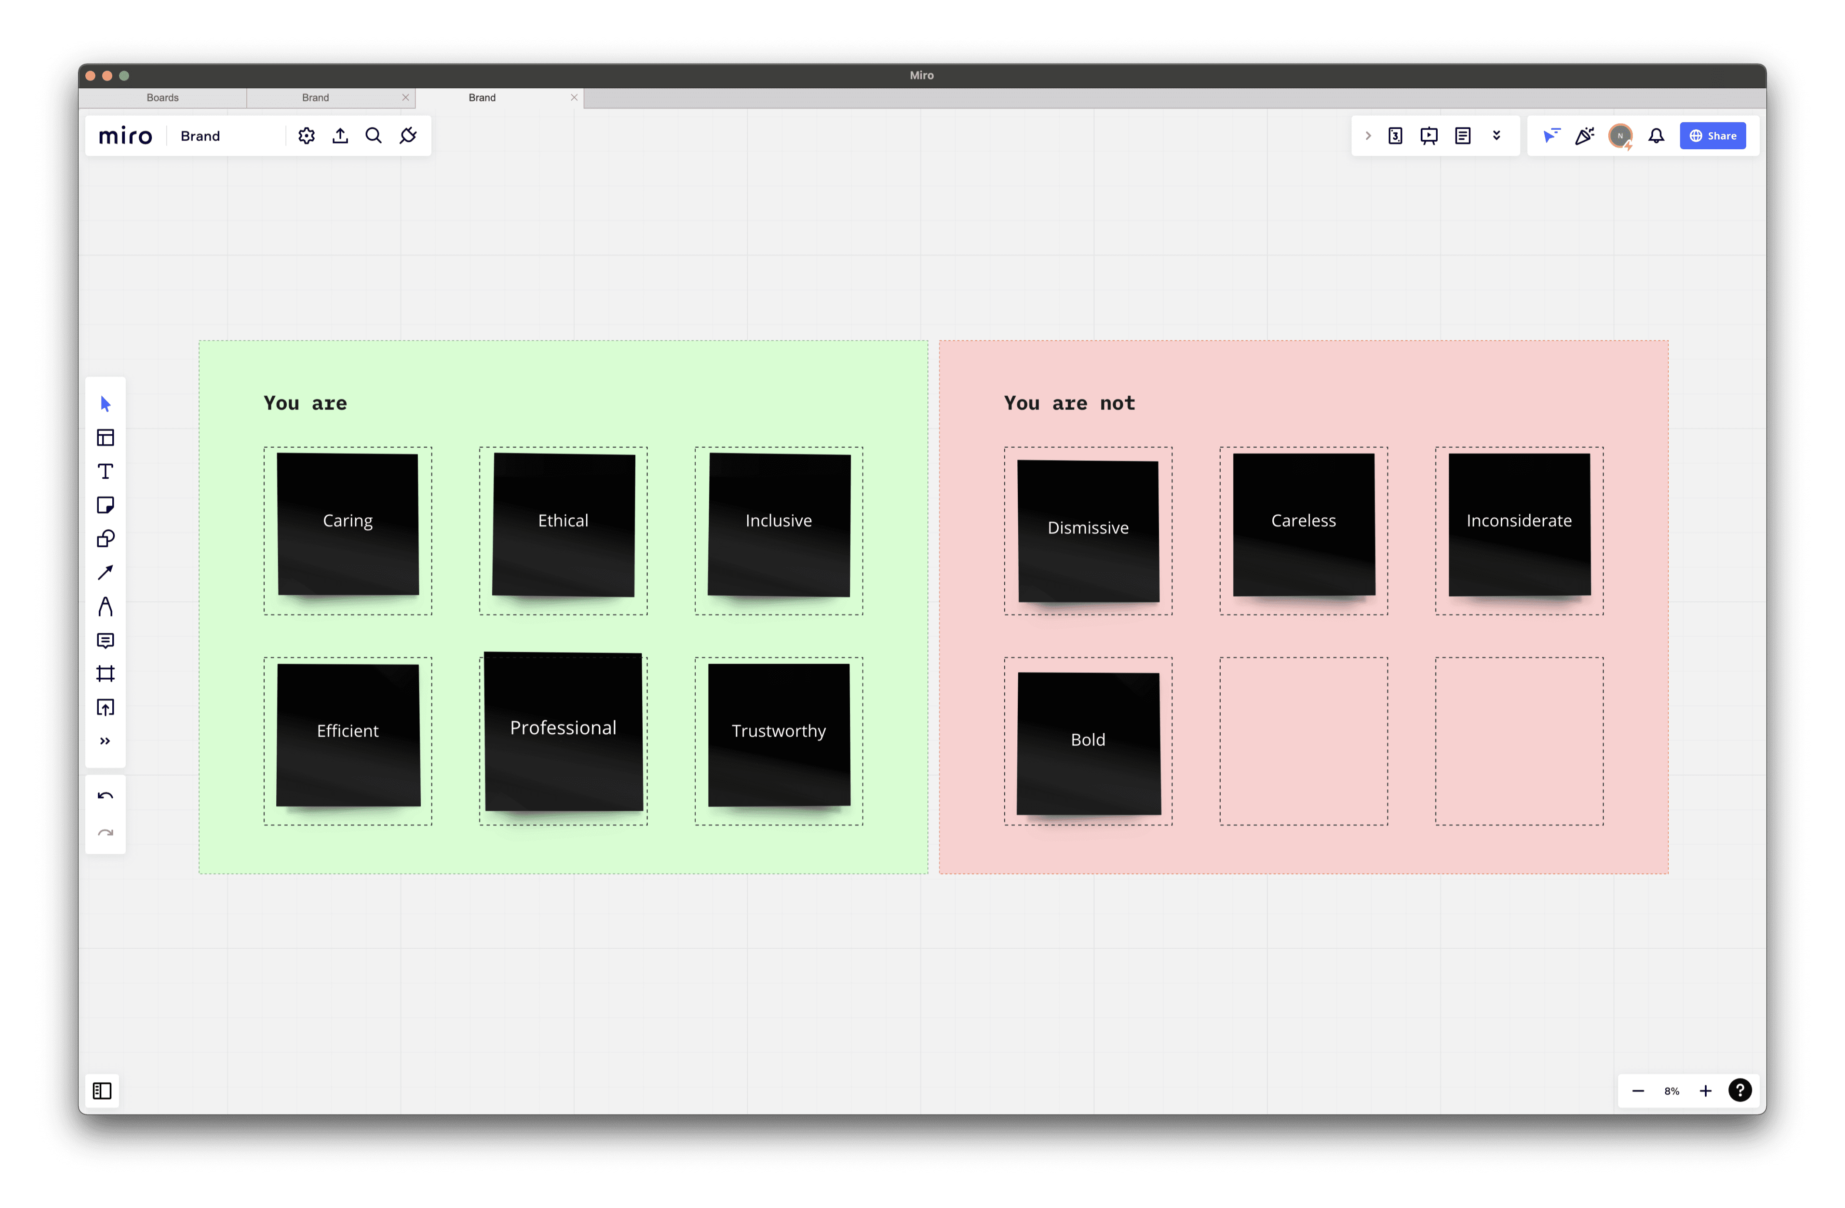Select the cursor/select tool
This screenshot has width=1845, height=1208.
tap(105, 404)
